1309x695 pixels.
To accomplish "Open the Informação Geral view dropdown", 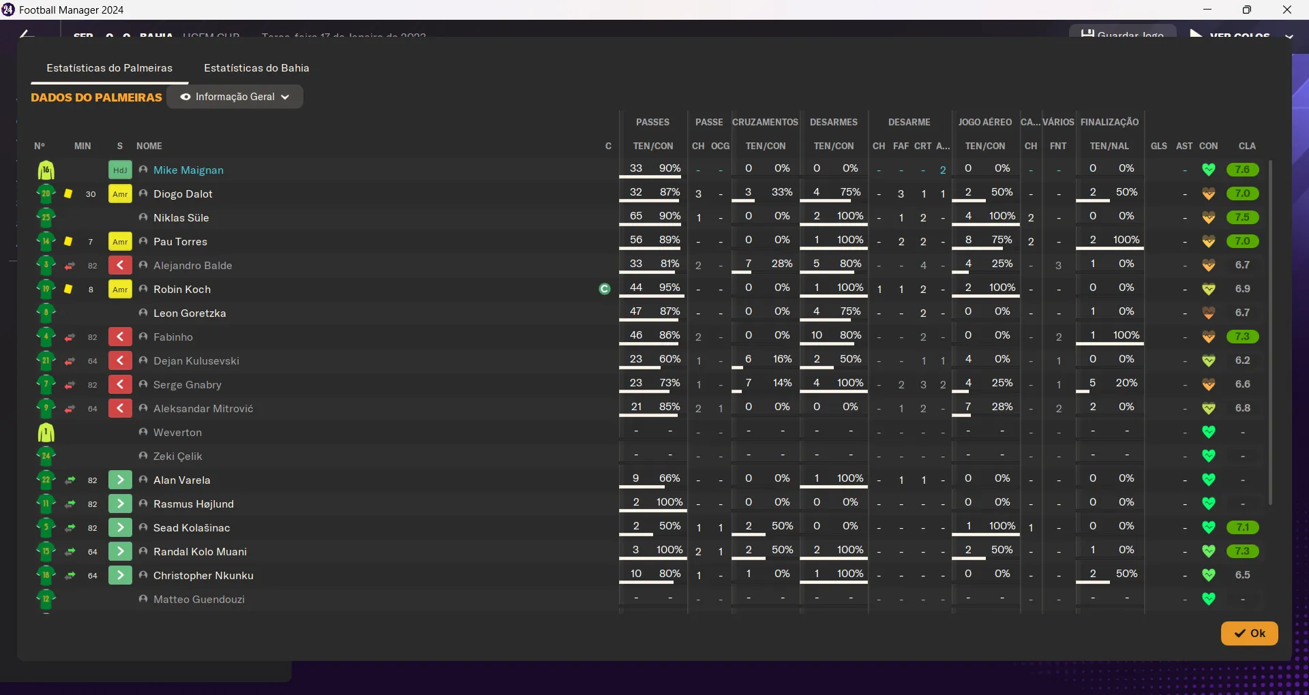I will pos(235,97).
